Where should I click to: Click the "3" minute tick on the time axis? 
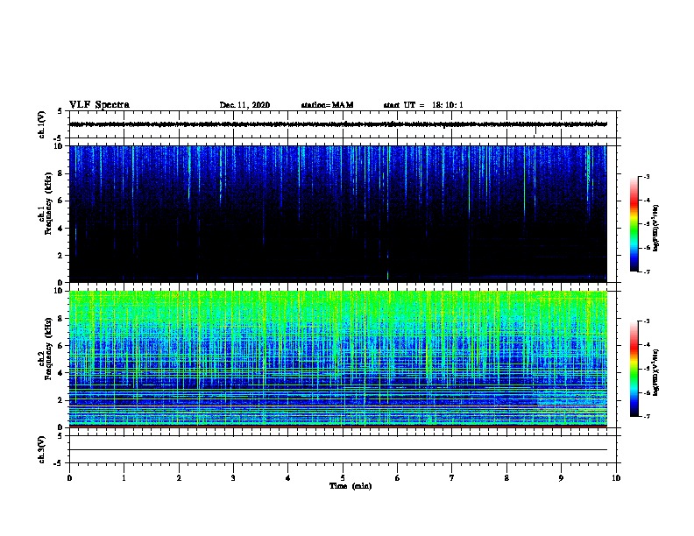pyautogui.click(x=233, y=477)
